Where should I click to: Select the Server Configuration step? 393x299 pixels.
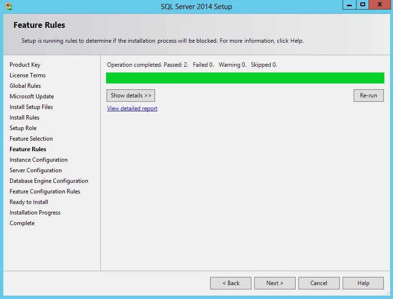click(36, 170)
